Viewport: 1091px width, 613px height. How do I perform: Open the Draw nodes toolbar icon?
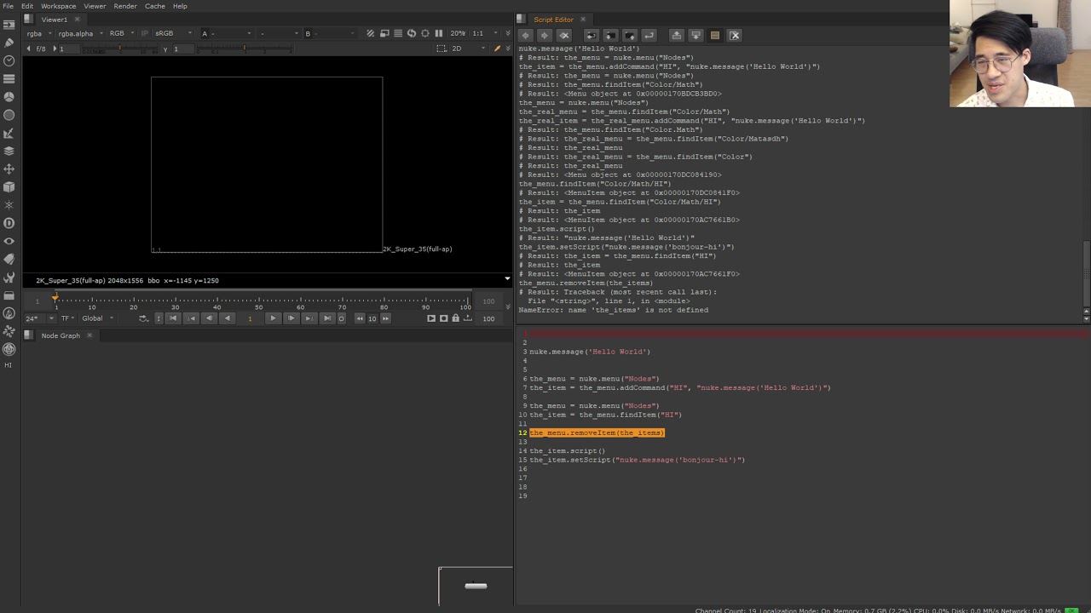click(9, 43)
